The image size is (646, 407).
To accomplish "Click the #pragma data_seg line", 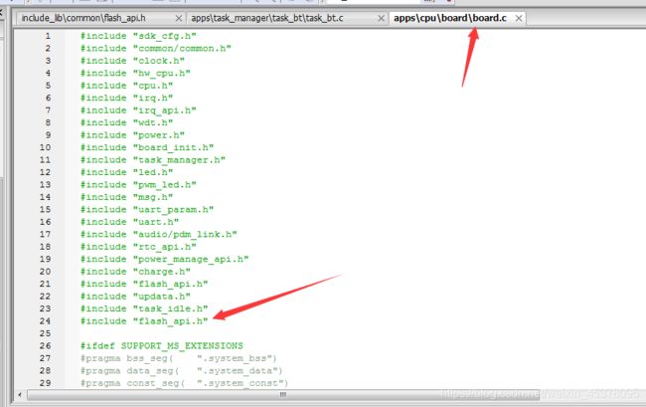I will [x=182, y=370].
